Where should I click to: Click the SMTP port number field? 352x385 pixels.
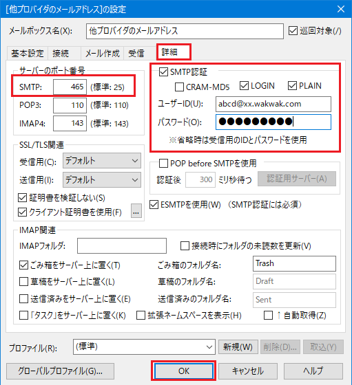[70, 87]
